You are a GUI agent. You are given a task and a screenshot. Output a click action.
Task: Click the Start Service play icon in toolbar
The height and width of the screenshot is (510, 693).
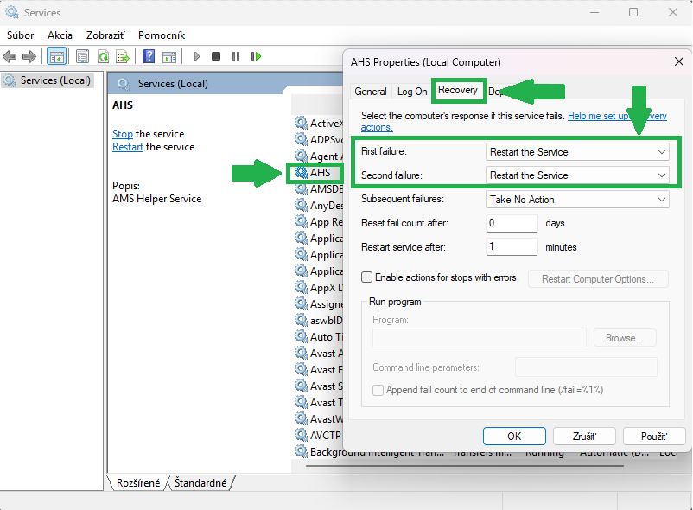197,56
